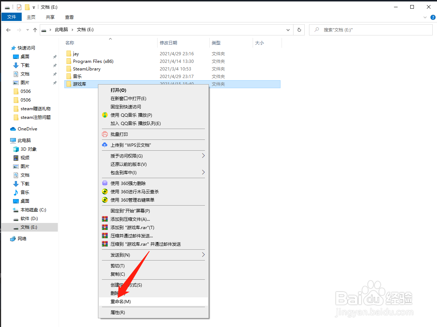This screenshot has width=437, height=327.
Task: Switch to the 共享 ribbon tab
Action: 50,17
